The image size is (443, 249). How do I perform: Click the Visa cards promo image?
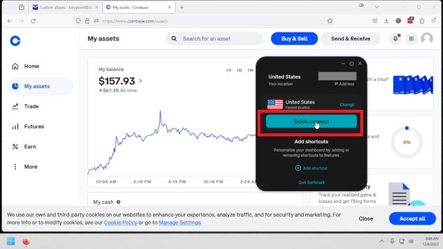click(x=413, y=84)
